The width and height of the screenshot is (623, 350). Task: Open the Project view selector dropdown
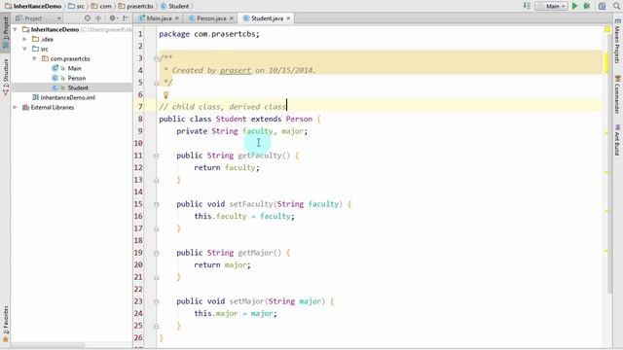[39, 18]
